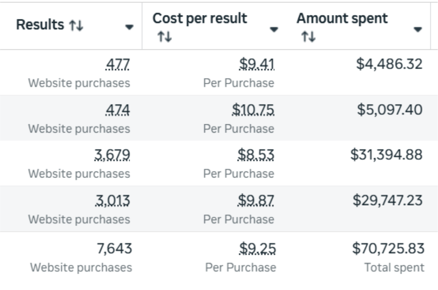Screen dimensions: 438x290
Task: Click the 474 website purchases result
Action: 117,110
